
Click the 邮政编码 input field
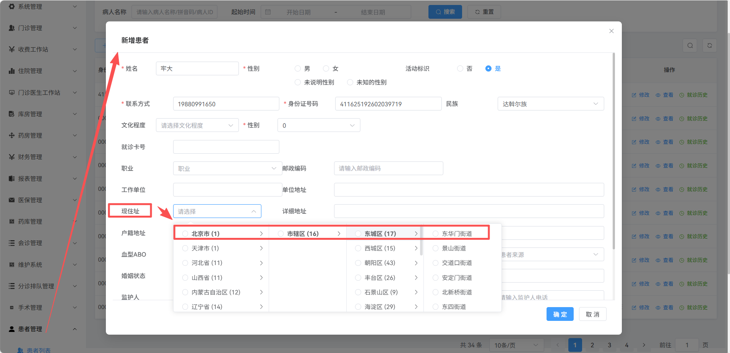[388, 168]
